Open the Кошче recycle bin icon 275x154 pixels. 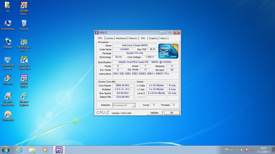click(24, 25)
